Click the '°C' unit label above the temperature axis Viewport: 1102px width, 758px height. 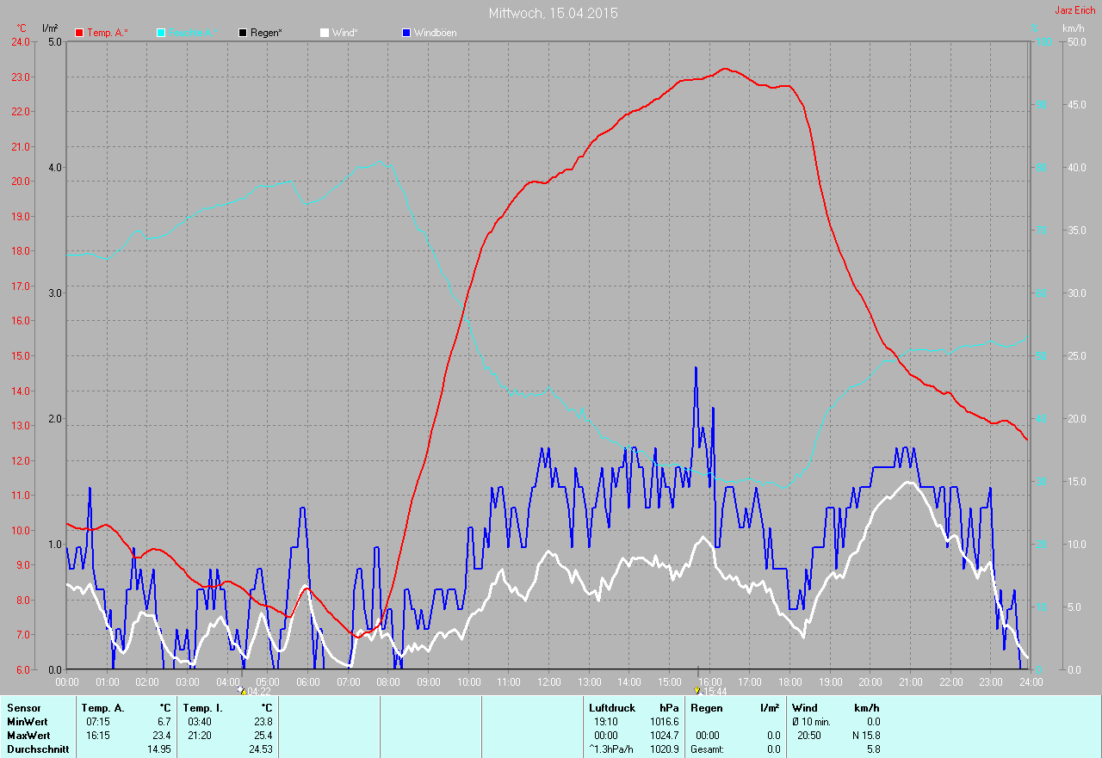pos(22,28)
